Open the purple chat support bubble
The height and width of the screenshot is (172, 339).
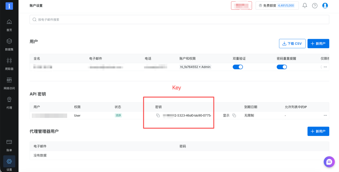click(329, 162)
